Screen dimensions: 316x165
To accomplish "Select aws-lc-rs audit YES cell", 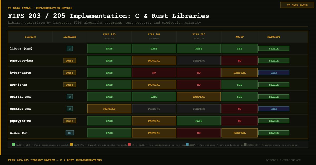I will pyautogui.click(x=240, y=85).
